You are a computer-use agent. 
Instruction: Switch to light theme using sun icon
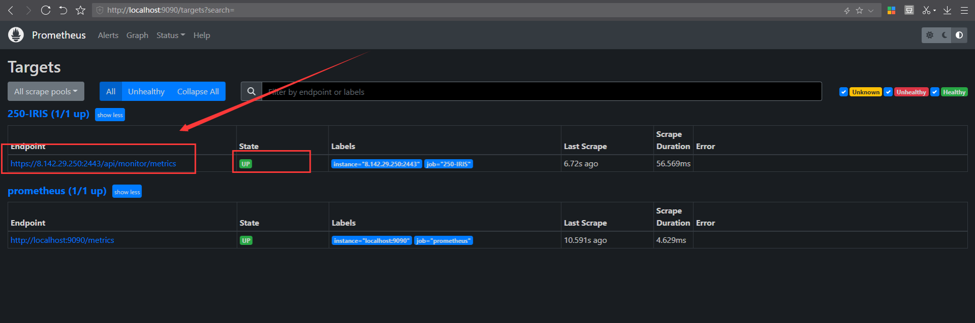coord(929,35)
